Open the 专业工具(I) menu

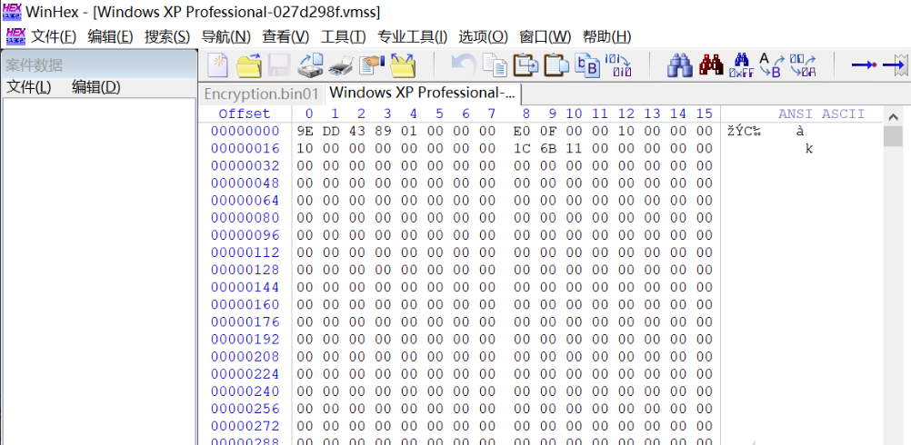(413, 37)
